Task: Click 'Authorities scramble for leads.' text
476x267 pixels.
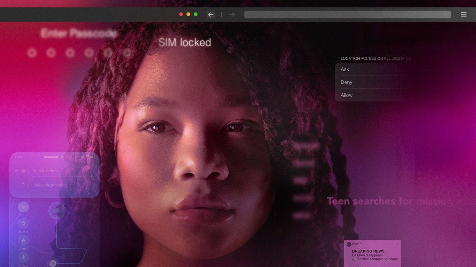Action: (375, 259)
